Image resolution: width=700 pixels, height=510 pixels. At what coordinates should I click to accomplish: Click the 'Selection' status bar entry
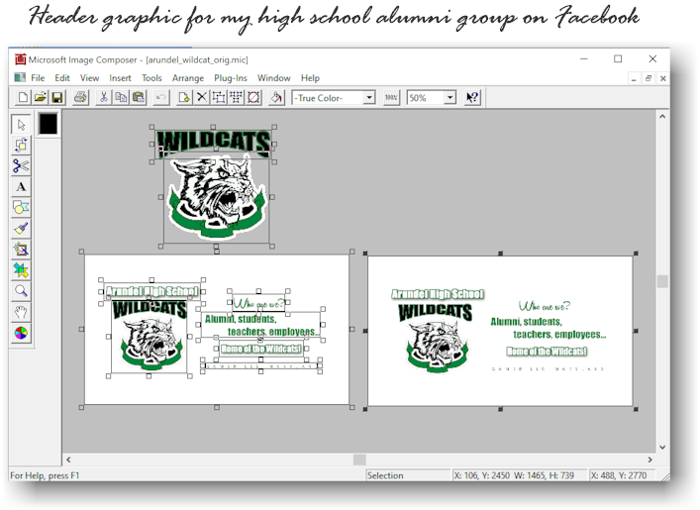[x=385, y=475]
